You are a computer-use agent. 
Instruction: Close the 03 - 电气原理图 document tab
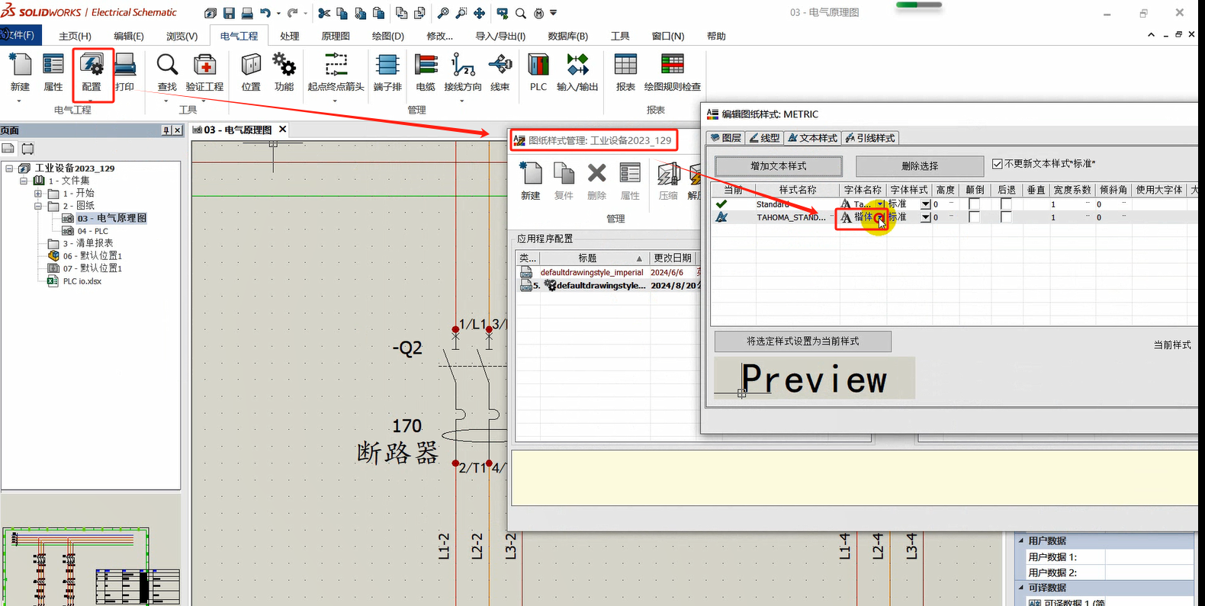[x=282, y=130]
